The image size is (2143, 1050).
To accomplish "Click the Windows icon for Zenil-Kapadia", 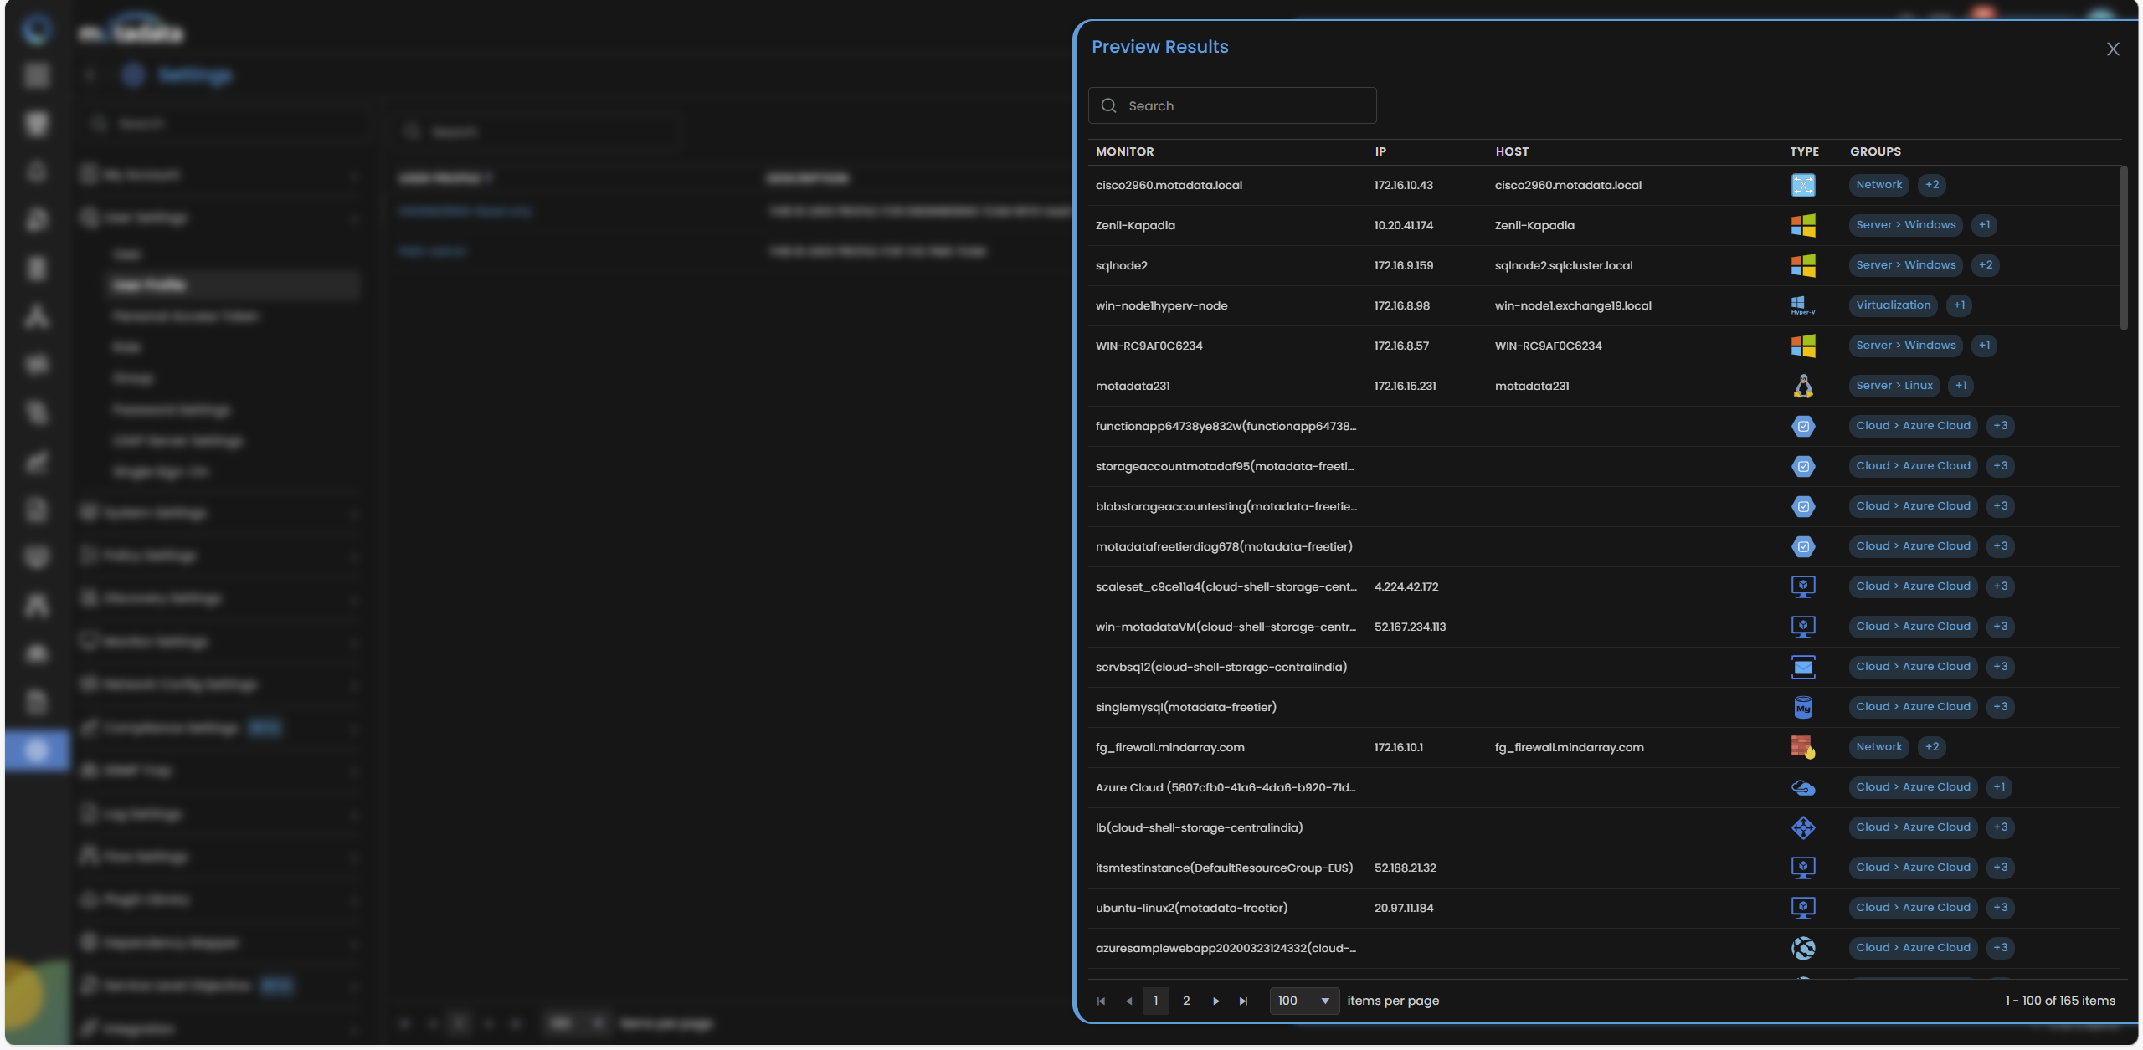I will click(1802, 225).
